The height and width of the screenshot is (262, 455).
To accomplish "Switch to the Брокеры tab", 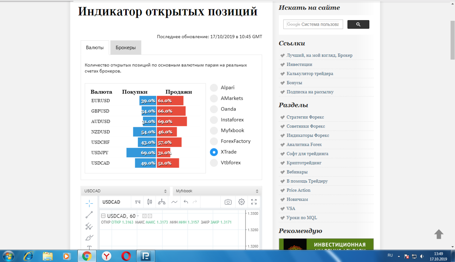I will [126, 48].
